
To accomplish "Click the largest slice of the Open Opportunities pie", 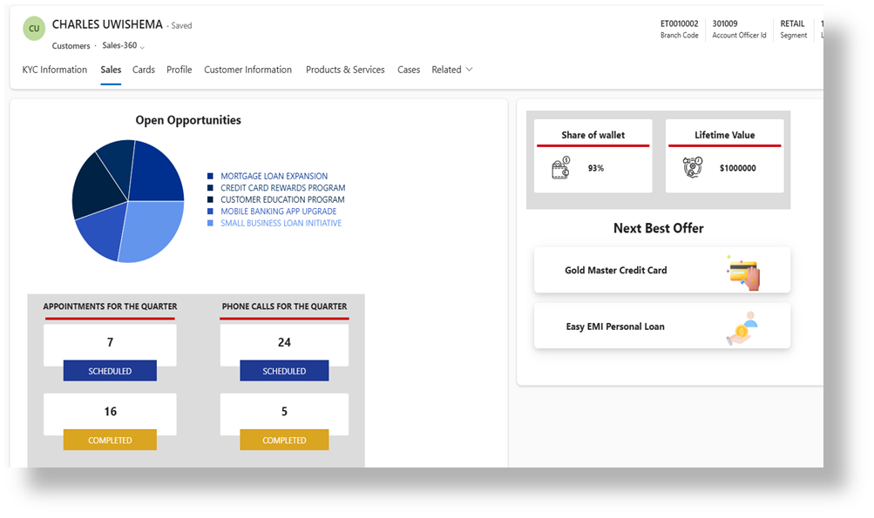I will [148, 231].
